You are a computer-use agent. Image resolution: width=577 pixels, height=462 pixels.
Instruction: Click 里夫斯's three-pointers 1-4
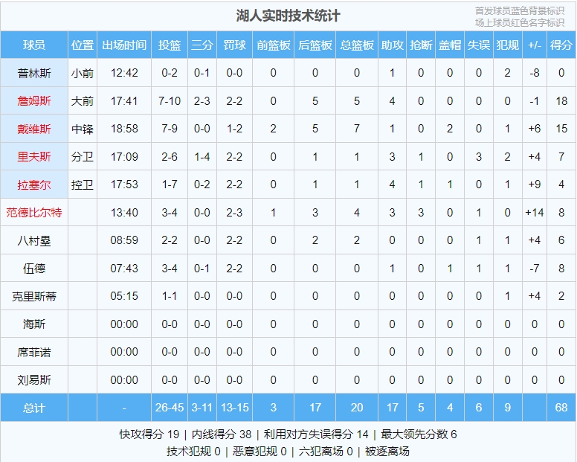coord(202,157)
